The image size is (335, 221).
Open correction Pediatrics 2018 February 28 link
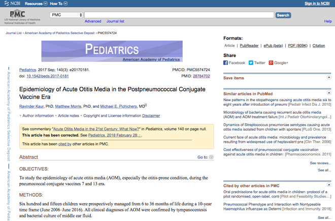pos(115,135)
